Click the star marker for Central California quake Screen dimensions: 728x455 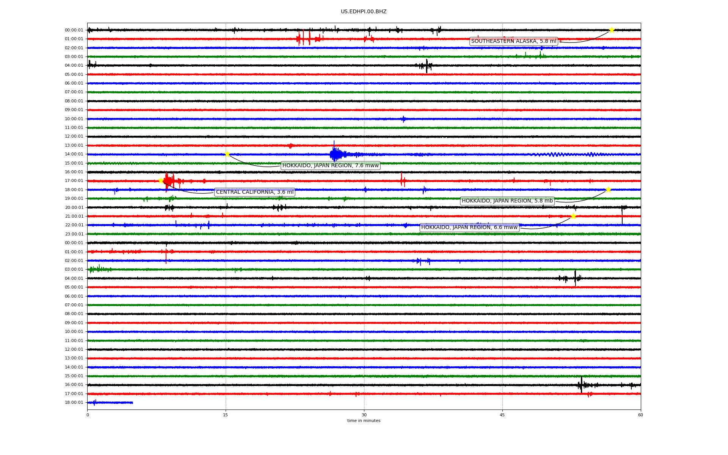[161, 180]
